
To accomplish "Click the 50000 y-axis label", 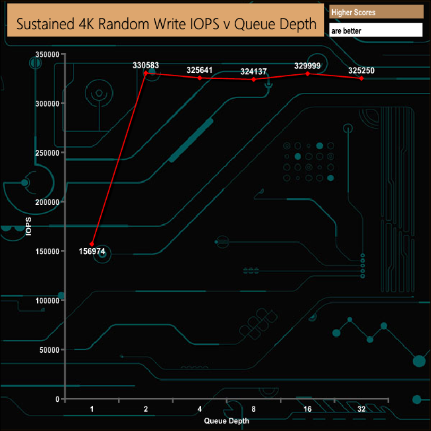I will pyautogui.click(x=49, y=349).
